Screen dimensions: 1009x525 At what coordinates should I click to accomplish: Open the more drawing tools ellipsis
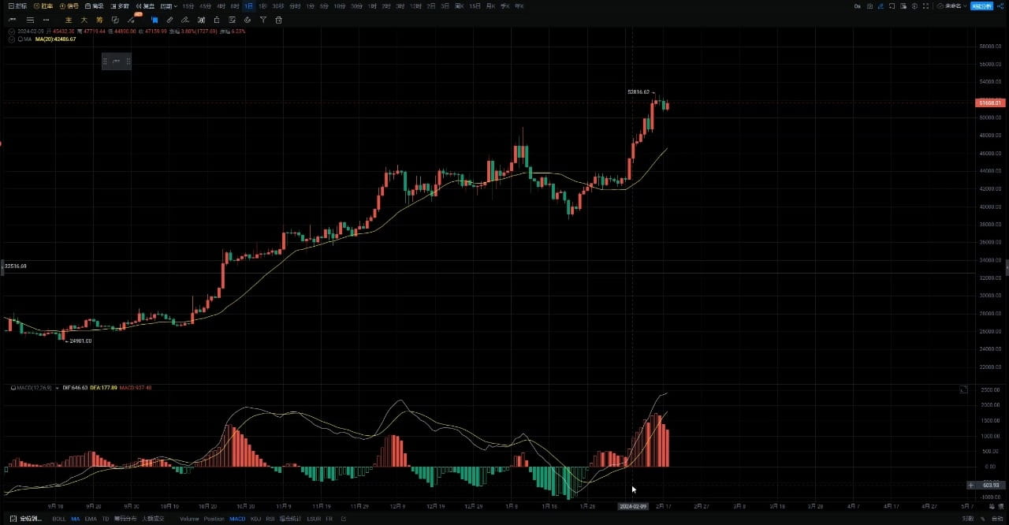[47, 20]
